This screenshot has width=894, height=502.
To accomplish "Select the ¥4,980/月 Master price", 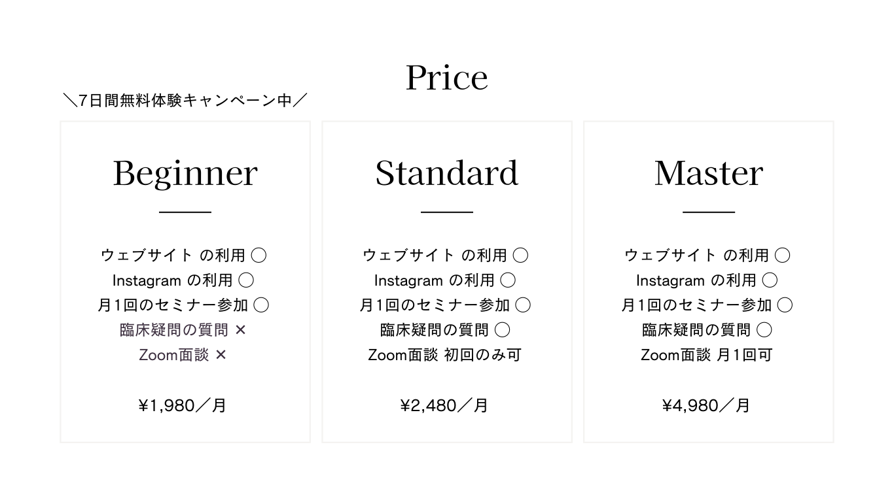I will [706, 406].
